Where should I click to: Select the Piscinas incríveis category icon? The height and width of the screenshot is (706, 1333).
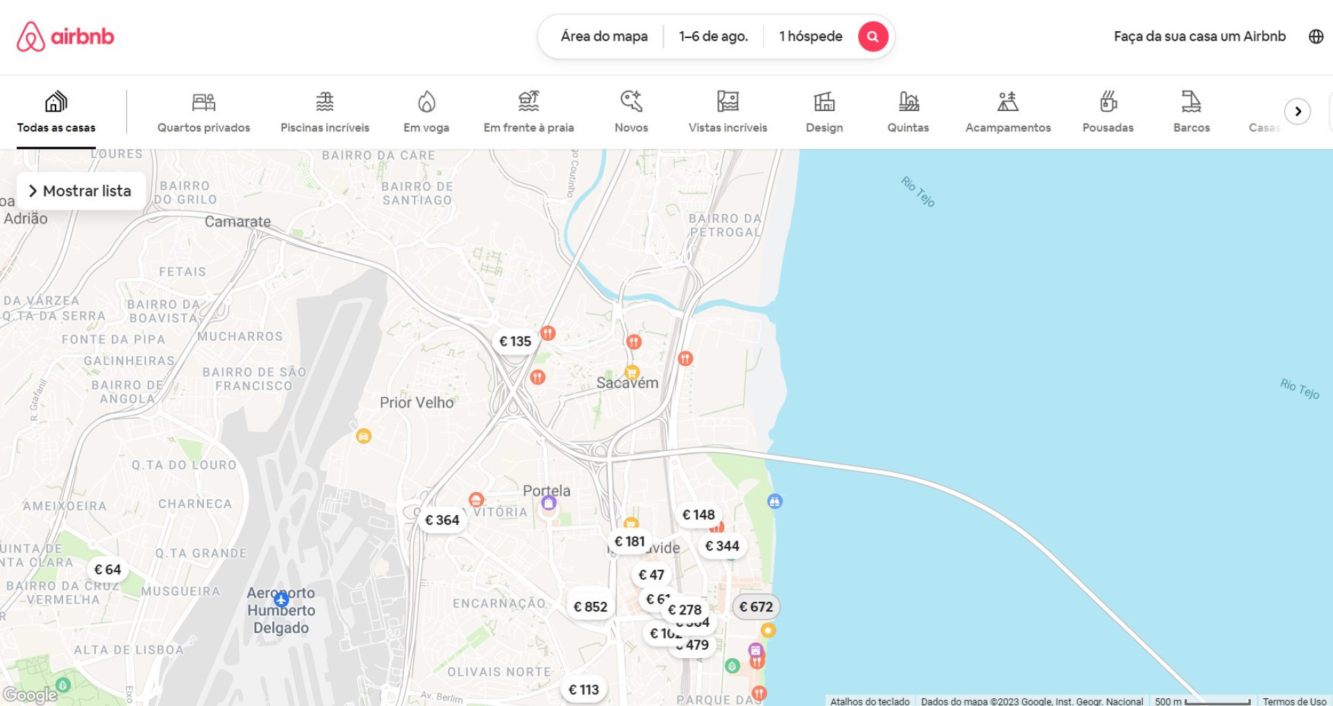pyautogui.click(x=324, y=103)
